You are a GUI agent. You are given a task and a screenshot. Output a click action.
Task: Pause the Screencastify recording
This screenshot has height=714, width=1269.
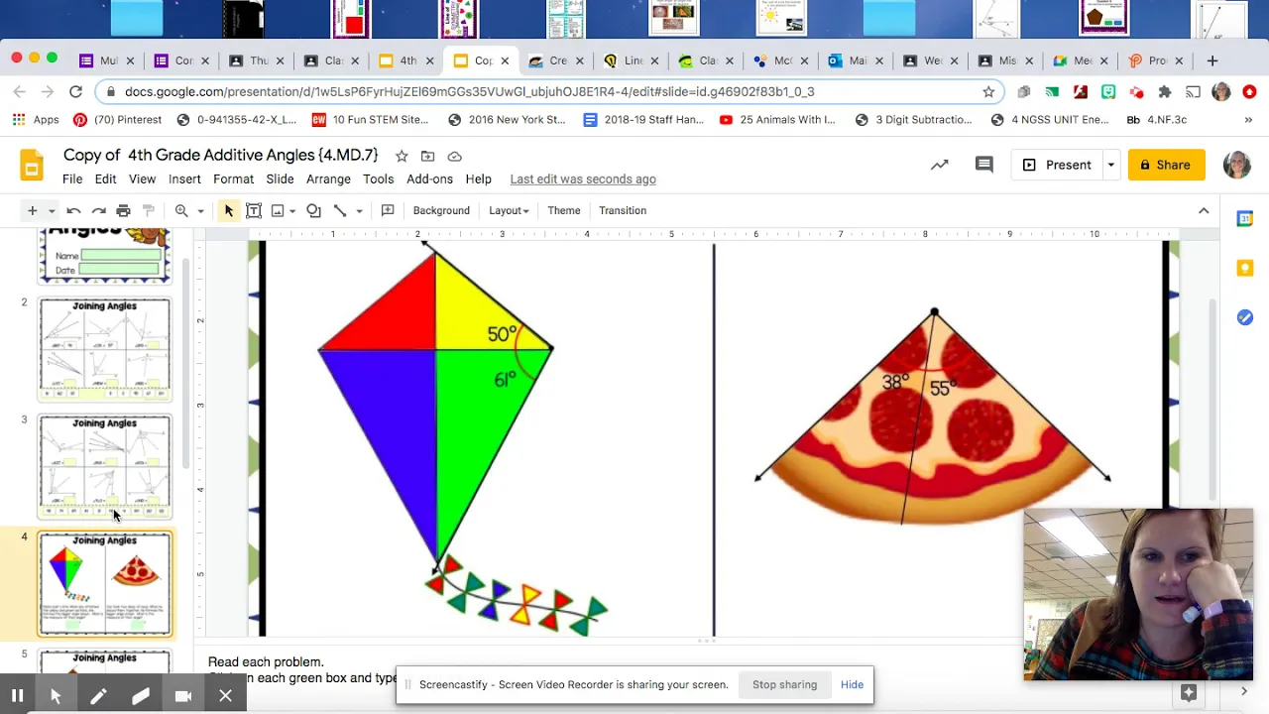pyautogui.click(x=17, y=696)
